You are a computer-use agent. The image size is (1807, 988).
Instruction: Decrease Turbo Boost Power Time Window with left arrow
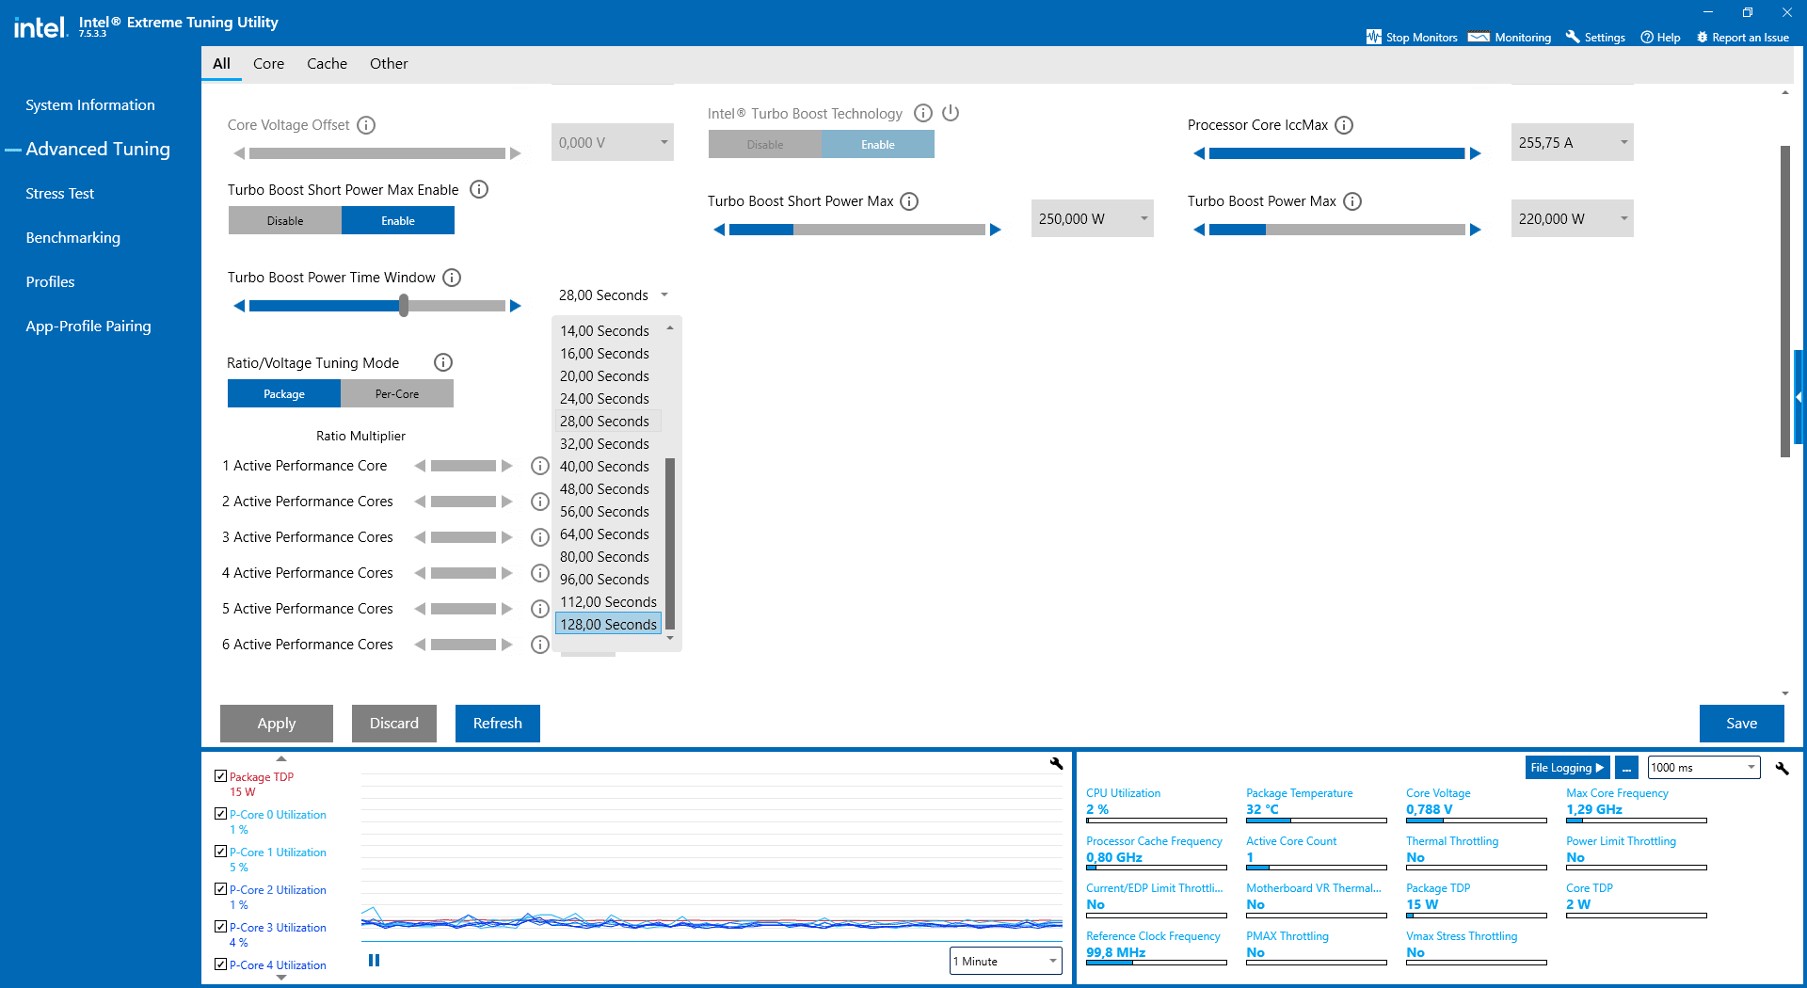(239, 306)
